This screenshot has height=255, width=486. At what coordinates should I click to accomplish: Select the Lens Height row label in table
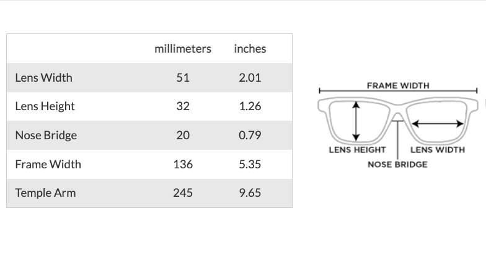point(45,106)
